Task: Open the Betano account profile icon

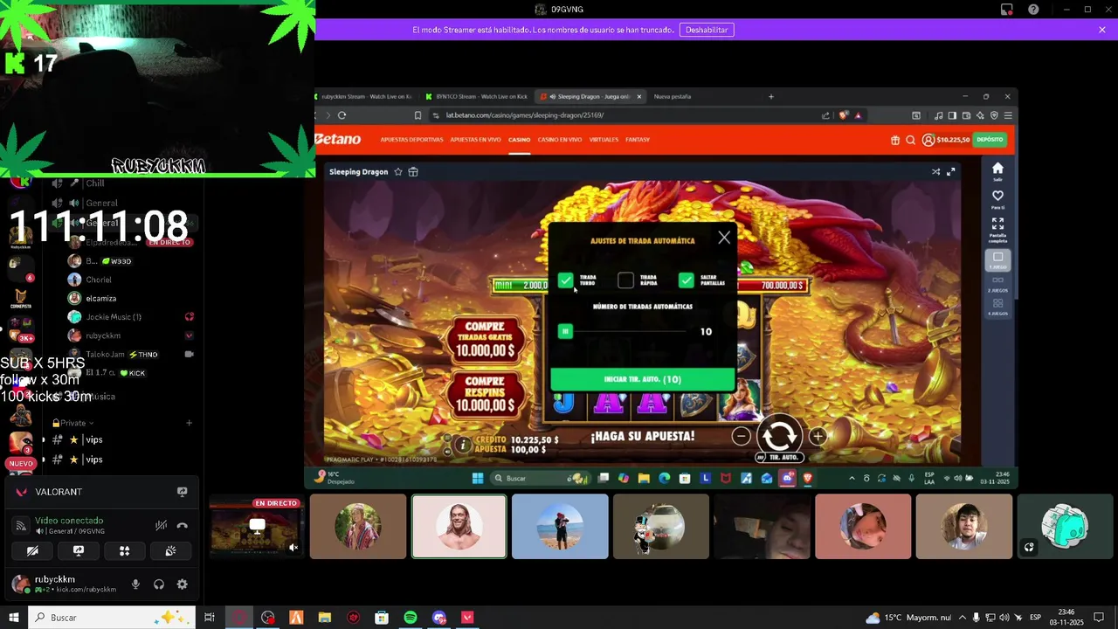Action: click(x=928, y=140)
